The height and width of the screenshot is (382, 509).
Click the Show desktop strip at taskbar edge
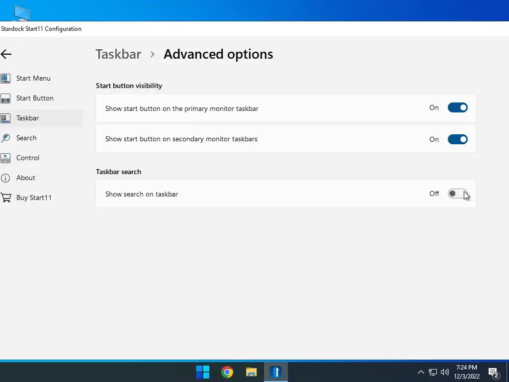[x=508, y=372]
